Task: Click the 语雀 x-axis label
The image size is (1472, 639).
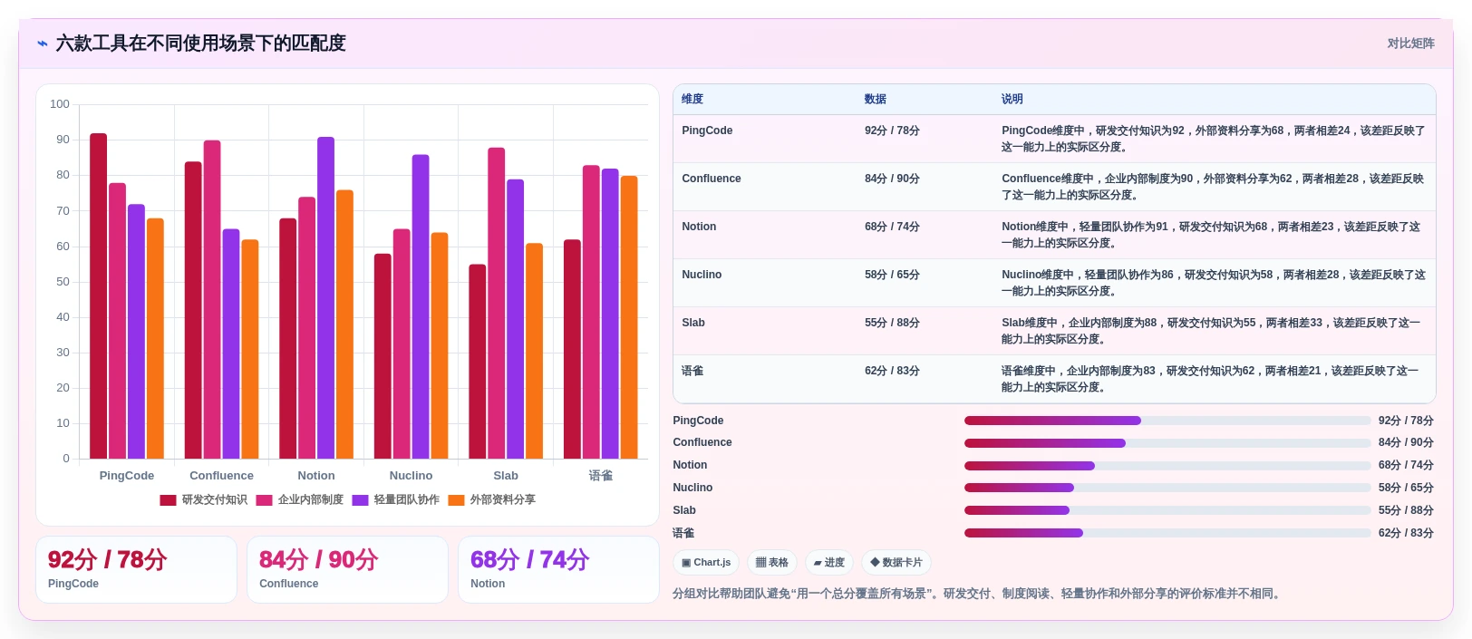Action: [x=601, y=476]
